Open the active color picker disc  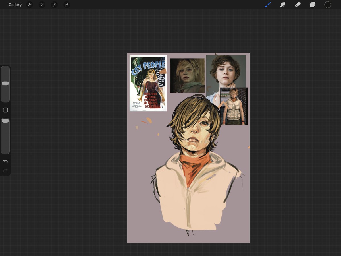327,5
